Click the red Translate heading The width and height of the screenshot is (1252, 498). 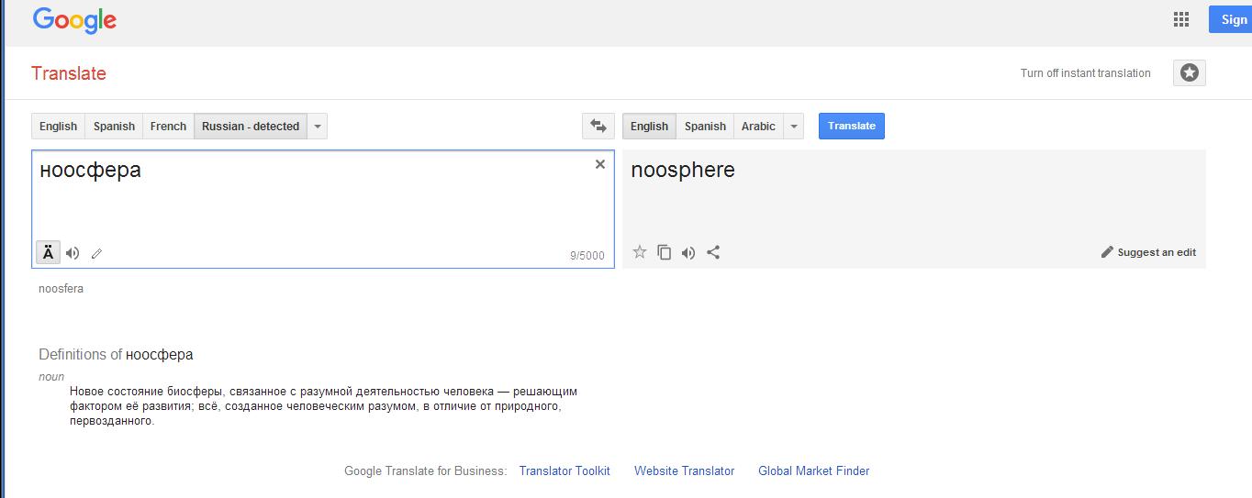pos(69,73)
